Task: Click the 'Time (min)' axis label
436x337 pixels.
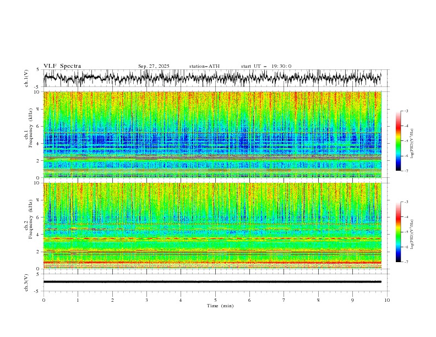Action: point(220,306)
